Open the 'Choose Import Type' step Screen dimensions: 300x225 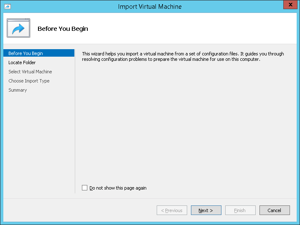(x=29, y=81)
